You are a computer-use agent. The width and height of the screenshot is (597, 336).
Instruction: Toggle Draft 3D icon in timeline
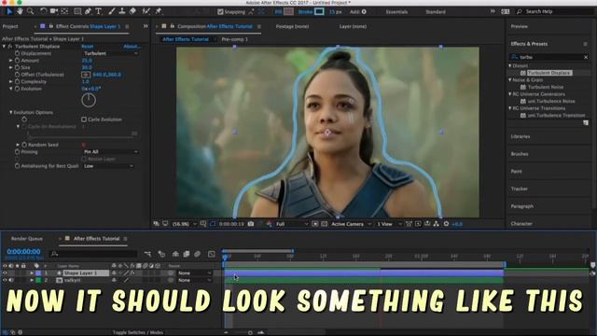click(x=161, y=254)
